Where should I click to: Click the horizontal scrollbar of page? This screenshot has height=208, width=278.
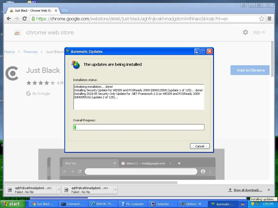pos(91,183)
